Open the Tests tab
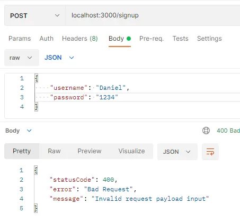The width and height of the screenshot is (240, 223). 181,39
